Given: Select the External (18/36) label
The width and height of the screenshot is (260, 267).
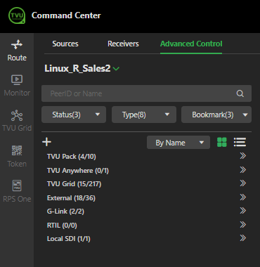Looking at the screenshot, I should point(71,198).
